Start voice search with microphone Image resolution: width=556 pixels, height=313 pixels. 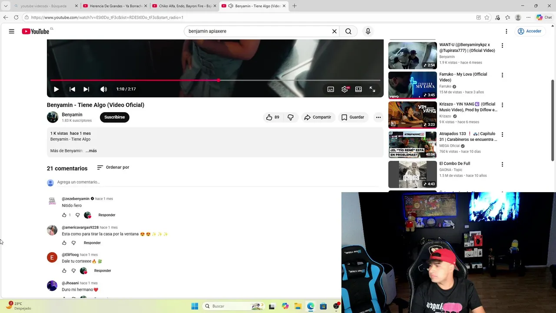(x=368, y=31)
